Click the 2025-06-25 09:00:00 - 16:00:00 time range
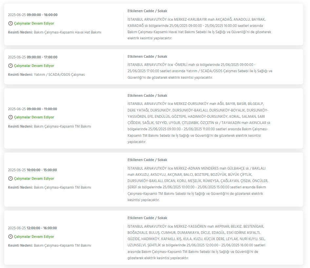The width and height of the screenshot is (310, 268). coord(33,15)
